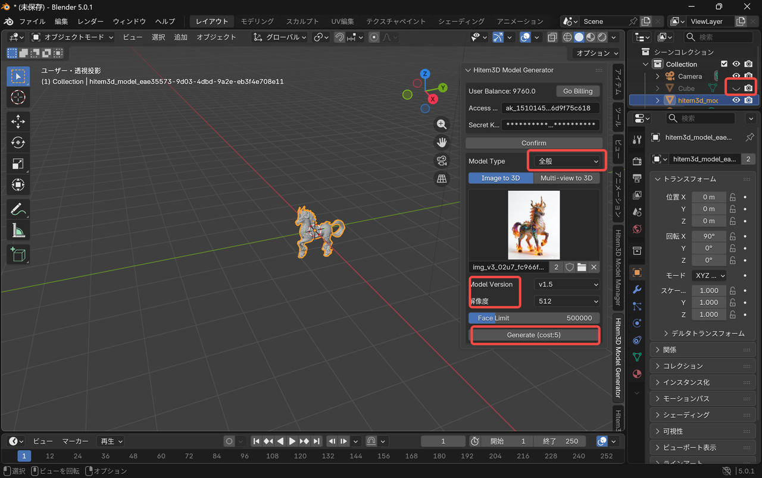Hide the Cube object in the outliner
Screen dimensions: 762x478
pyautogui.click(x=736, y=88)
